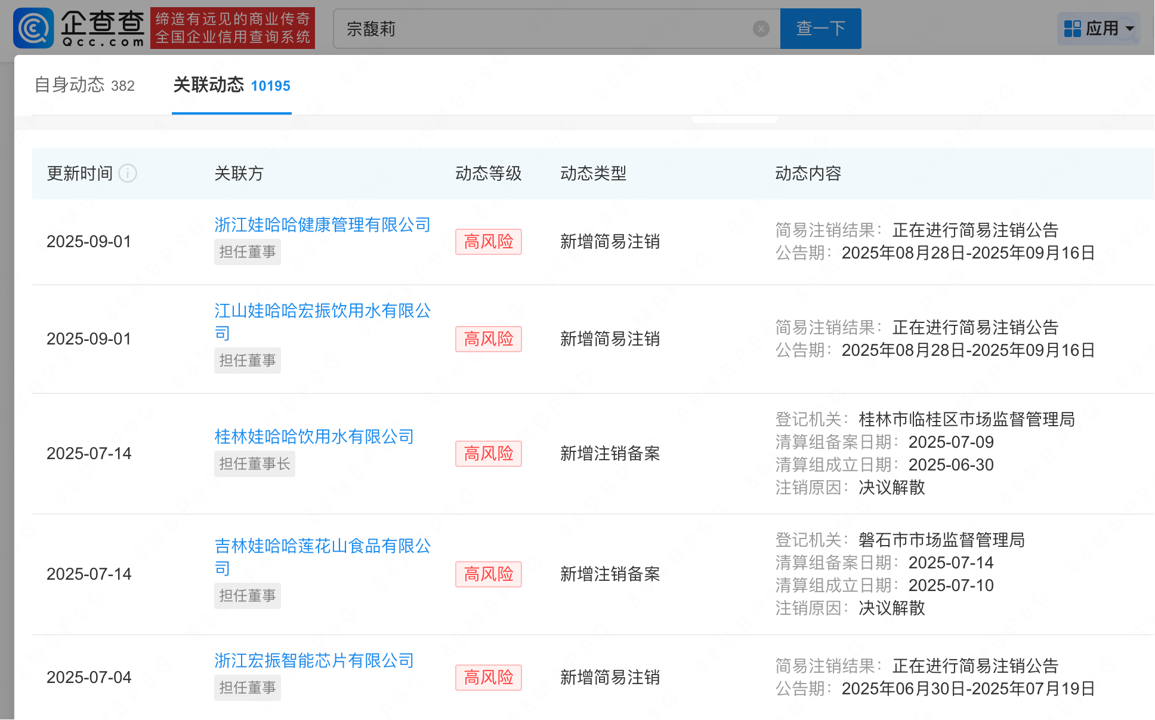This screenshot has width=1155, height=720.
Task: Click the apps grid icon beside 应用
Action: pyautogui.click(x=1072, y=29)
